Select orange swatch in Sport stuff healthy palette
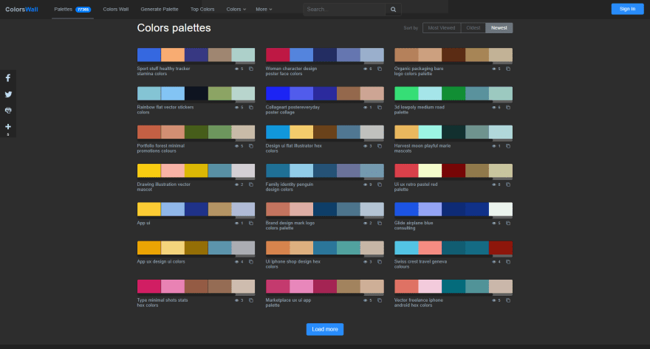Screen dimensions: 650x349 [x=172, y=55]
